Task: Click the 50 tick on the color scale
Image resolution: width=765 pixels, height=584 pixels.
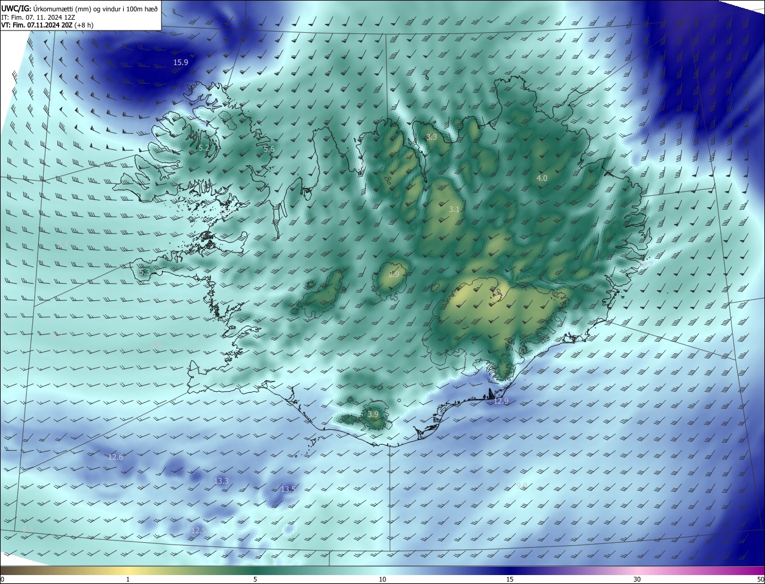Action: (x=760, y=580)
